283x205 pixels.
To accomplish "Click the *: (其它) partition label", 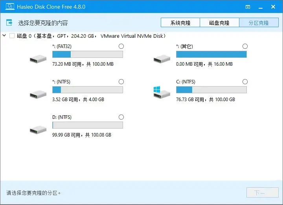I will (184, 46).
